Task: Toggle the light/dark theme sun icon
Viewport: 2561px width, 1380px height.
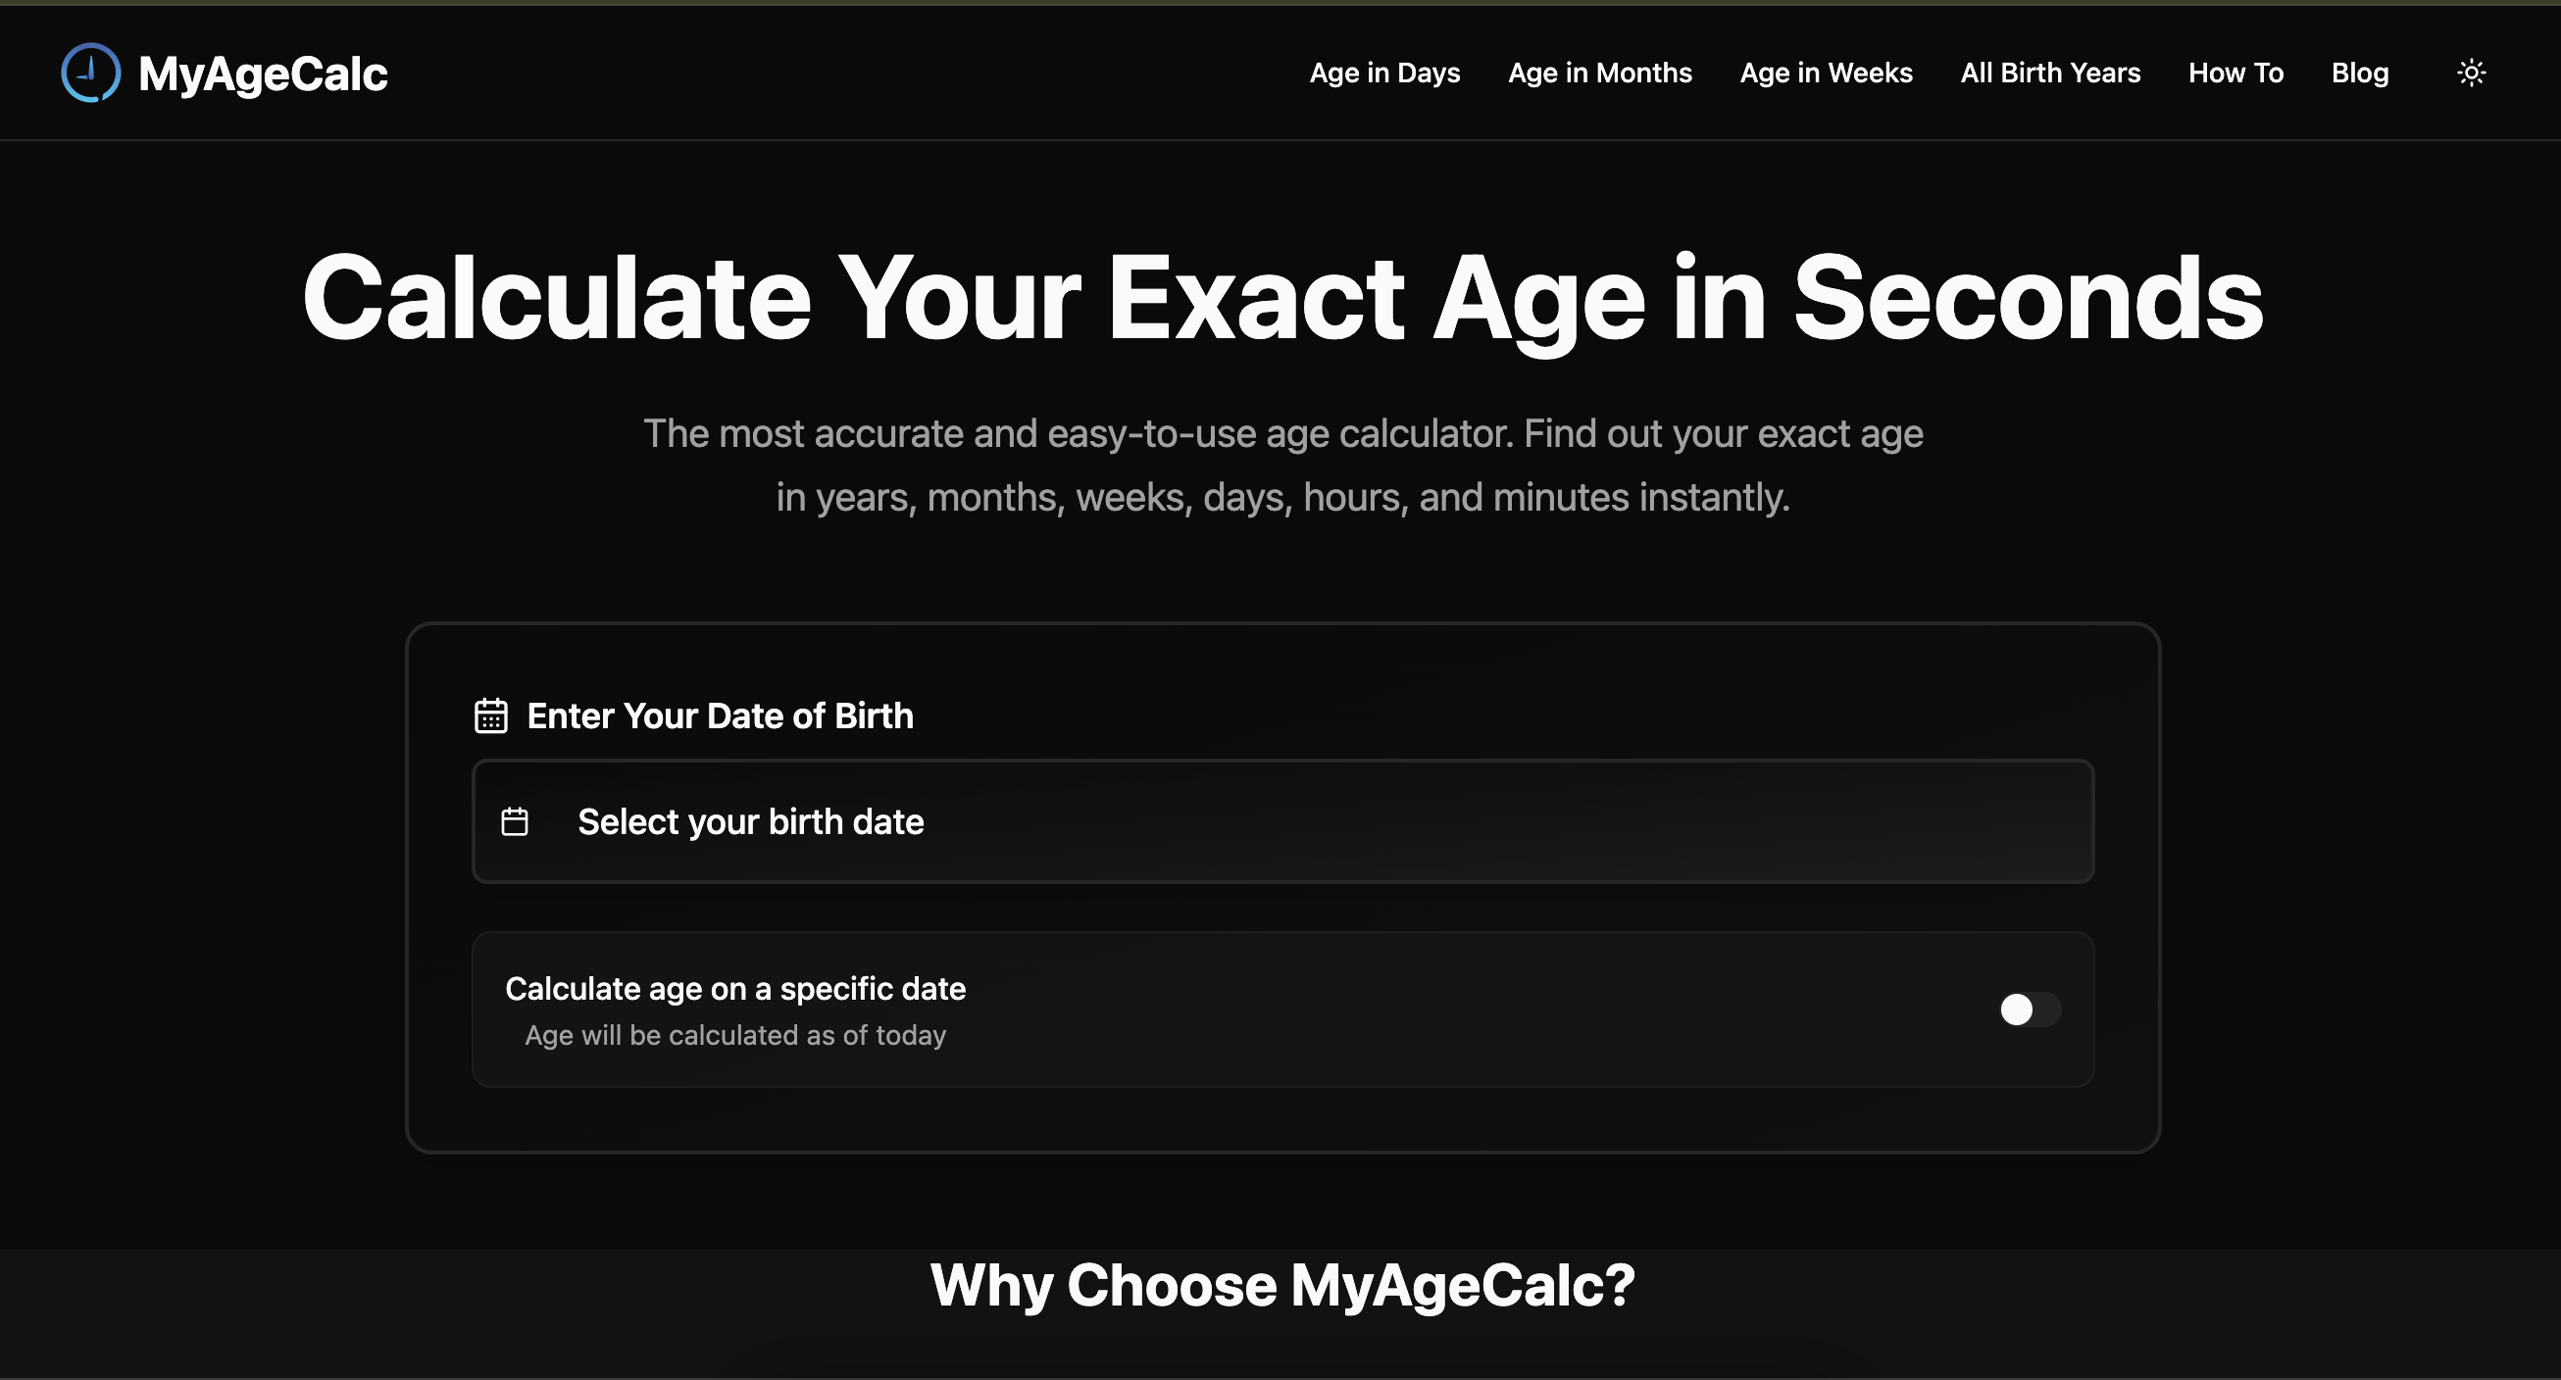Action: pyautogui.click(x=2473, y=73)
